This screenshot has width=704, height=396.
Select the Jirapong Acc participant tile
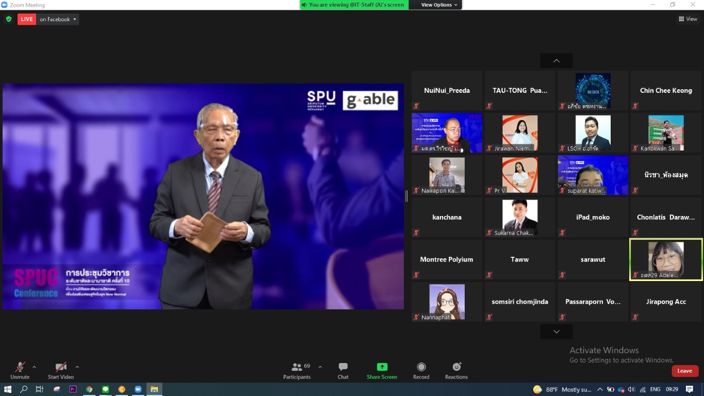pos(666,302)
